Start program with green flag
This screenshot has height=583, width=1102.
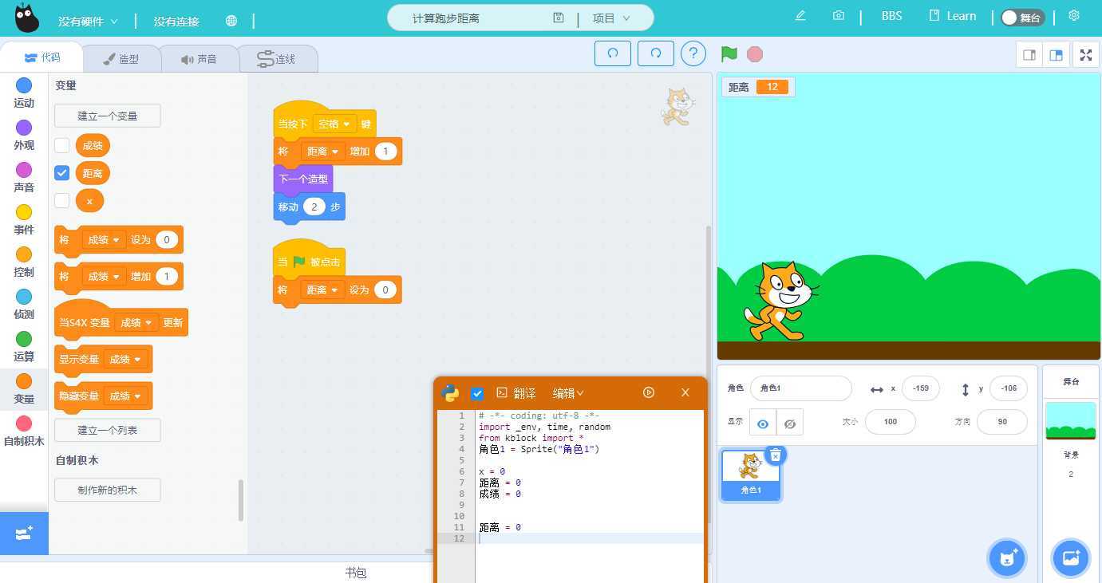[729, 53]
